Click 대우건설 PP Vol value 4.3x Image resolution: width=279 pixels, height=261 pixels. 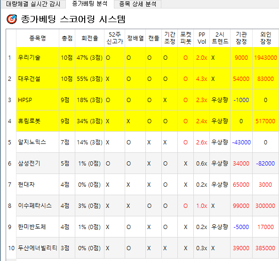[x=201, y=79]
